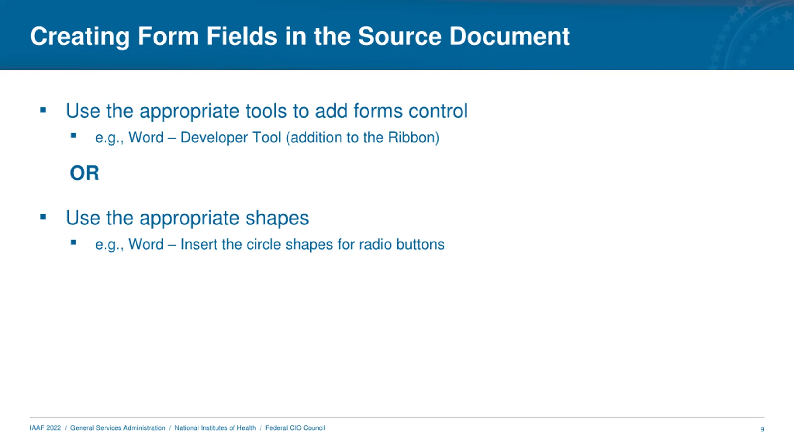The image size is (794, 447).
Task: Click the bullet 'Use the appropriate tools to add forms control'
Action: point(266,111)
